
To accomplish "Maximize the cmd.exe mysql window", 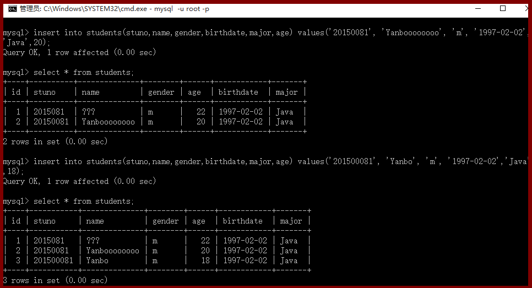I will pyautogui.click(x=503, y=8).
